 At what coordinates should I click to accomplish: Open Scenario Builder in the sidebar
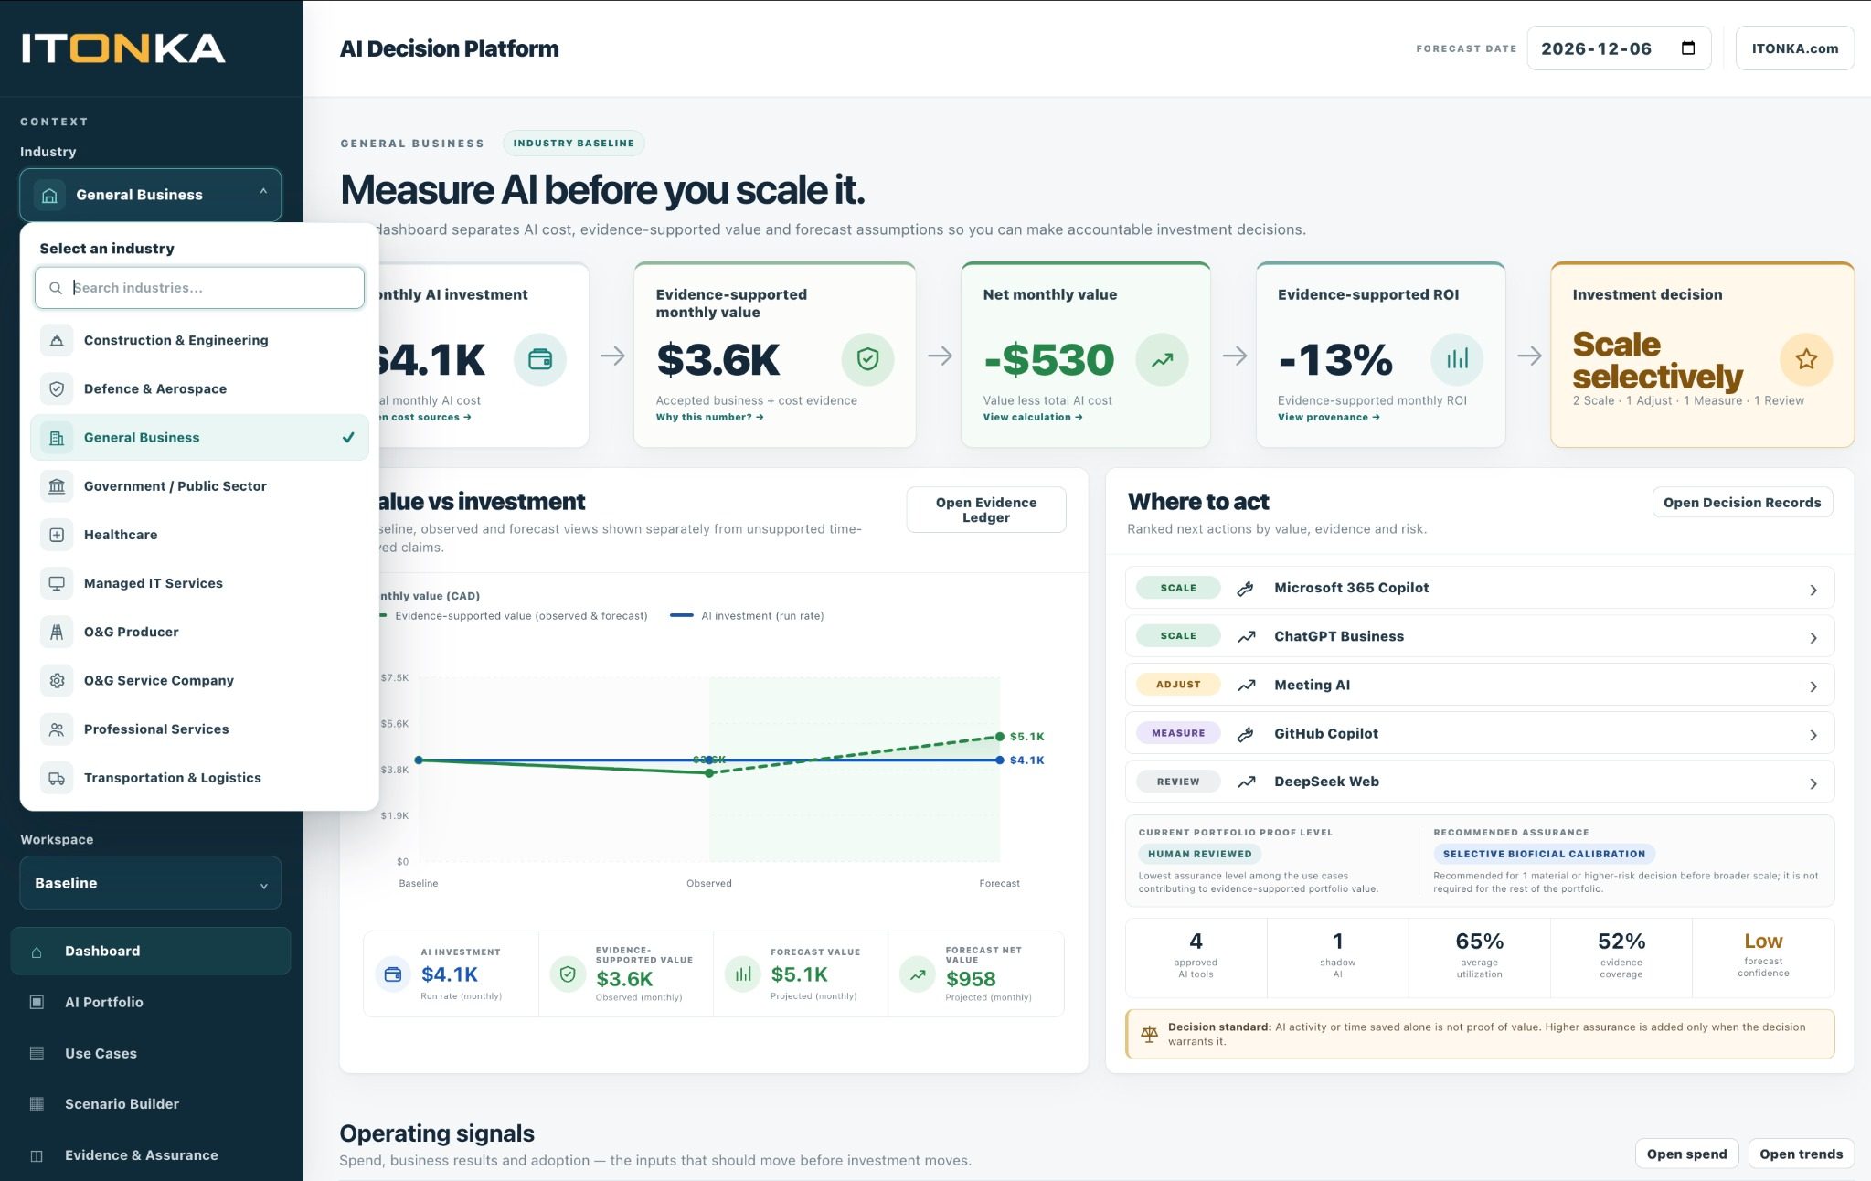pyautogui.click(x=151, y=1104)
